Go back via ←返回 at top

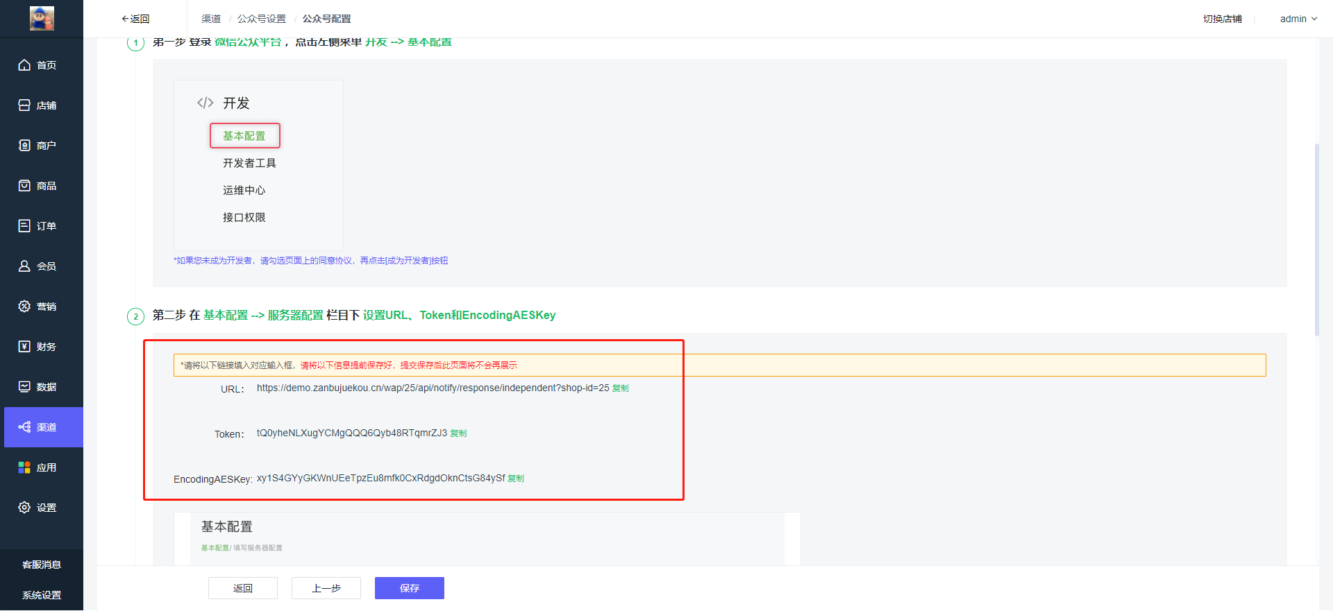pos(135,19)
